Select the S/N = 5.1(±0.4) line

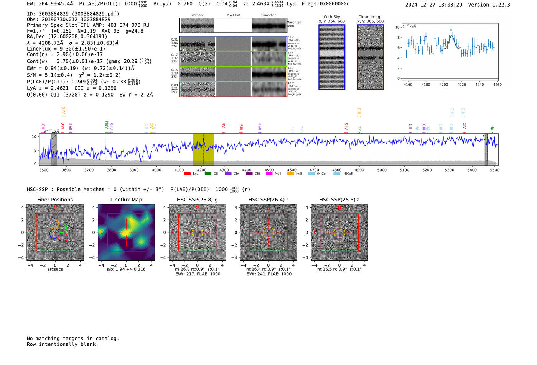(74, 75)
